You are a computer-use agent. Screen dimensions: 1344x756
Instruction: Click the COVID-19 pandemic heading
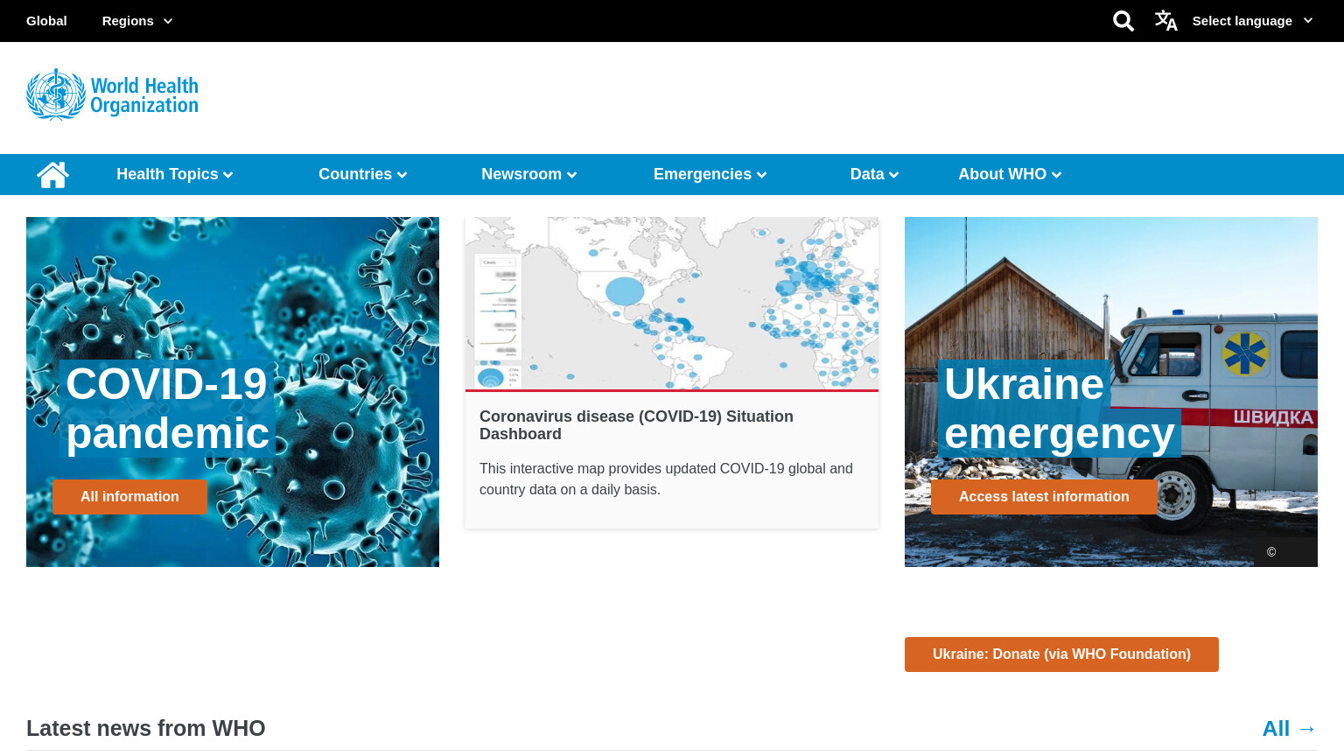167,409
